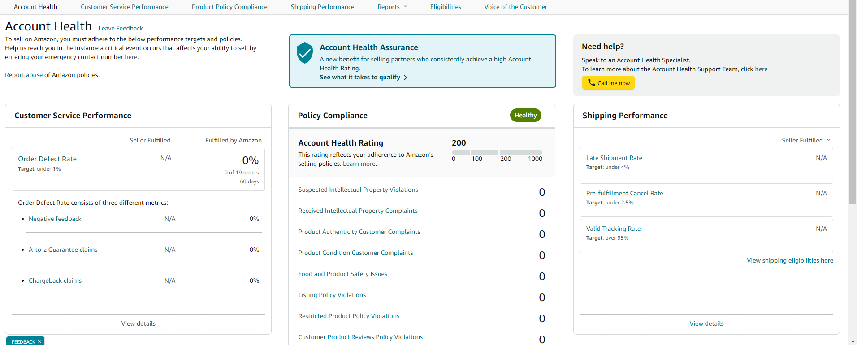Click the 'Target: over 95%' text

(x=607, y=238)
